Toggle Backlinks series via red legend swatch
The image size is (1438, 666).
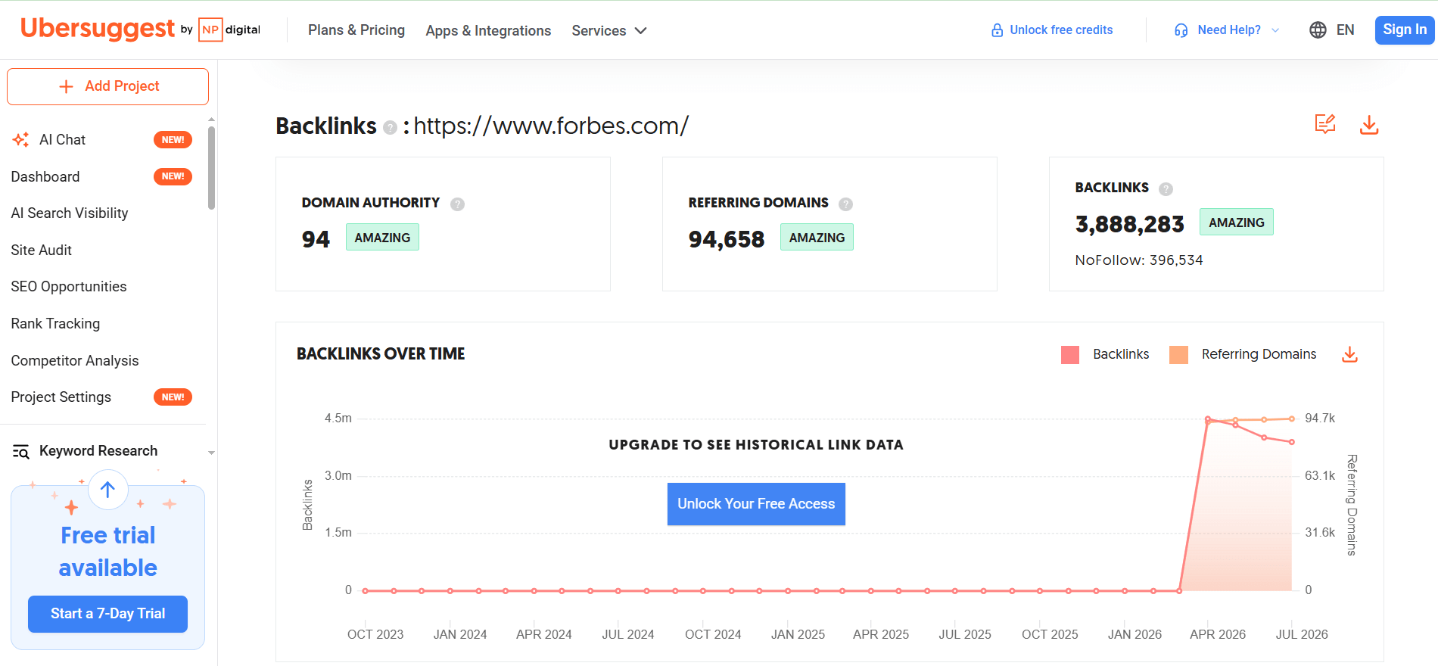1070,355
